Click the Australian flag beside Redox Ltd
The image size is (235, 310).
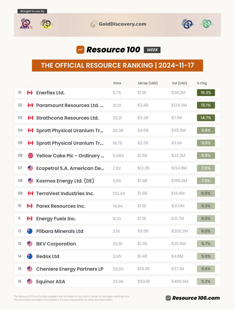30,256
